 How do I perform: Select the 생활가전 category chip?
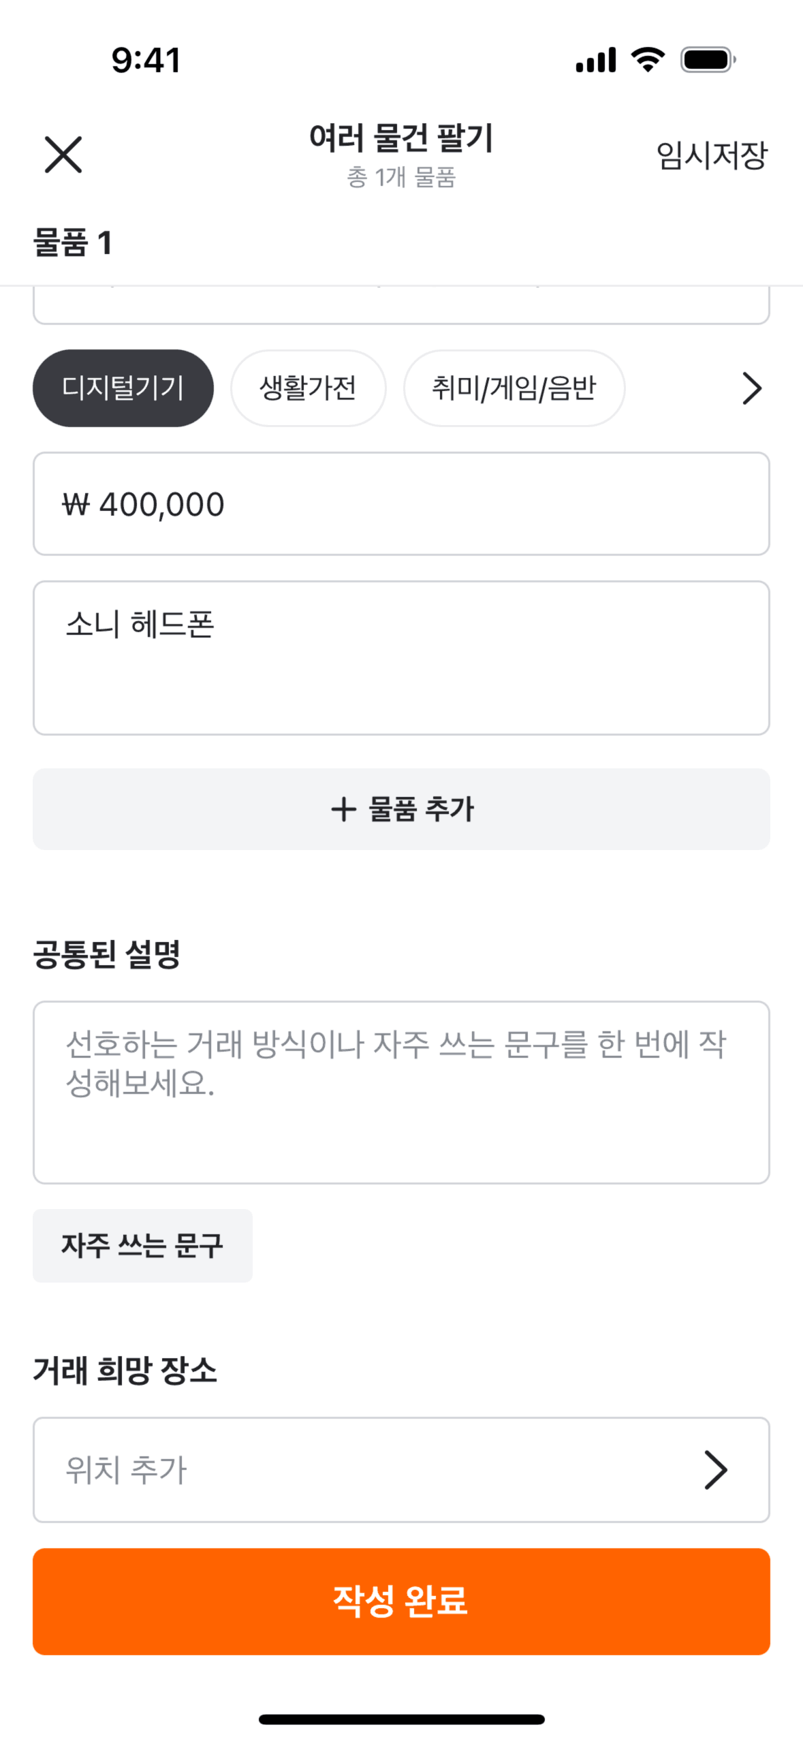308,388
